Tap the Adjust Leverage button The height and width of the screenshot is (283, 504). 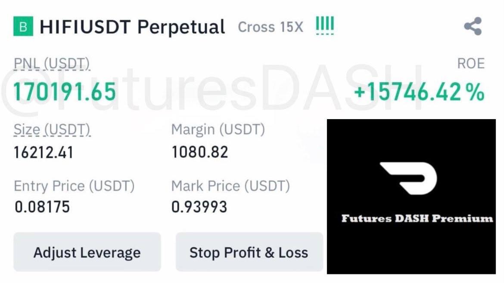point(87,252)
